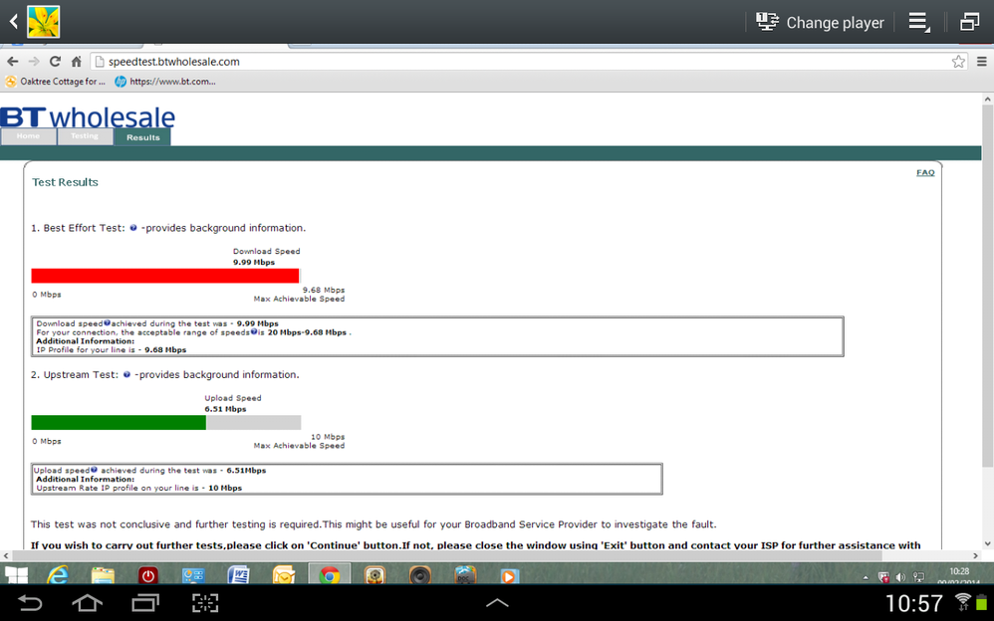Tap the gallery back arrow beside the flower thumbnail

click(13, 22)
